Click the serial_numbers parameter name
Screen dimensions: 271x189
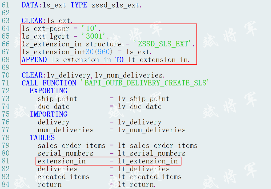[66, 153]
